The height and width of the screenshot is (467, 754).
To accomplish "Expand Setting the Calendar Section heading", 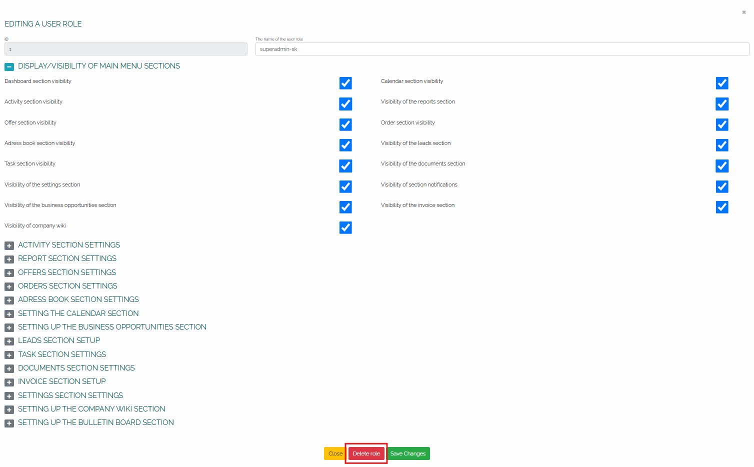I will (78, 313).
